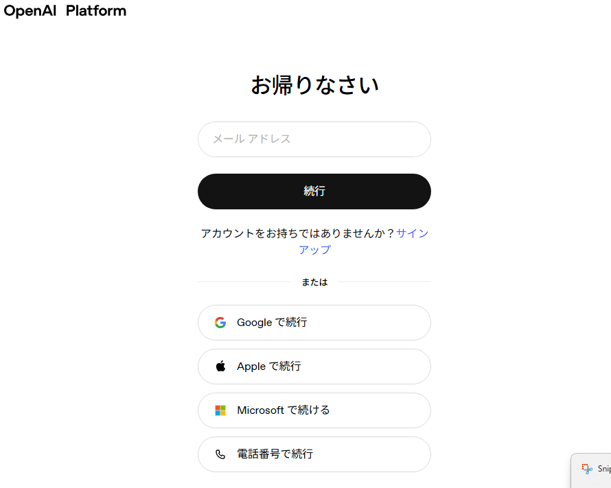The image size is (611, 488).
Task: Click the または divider label
Action: click(x=314, y=282)
